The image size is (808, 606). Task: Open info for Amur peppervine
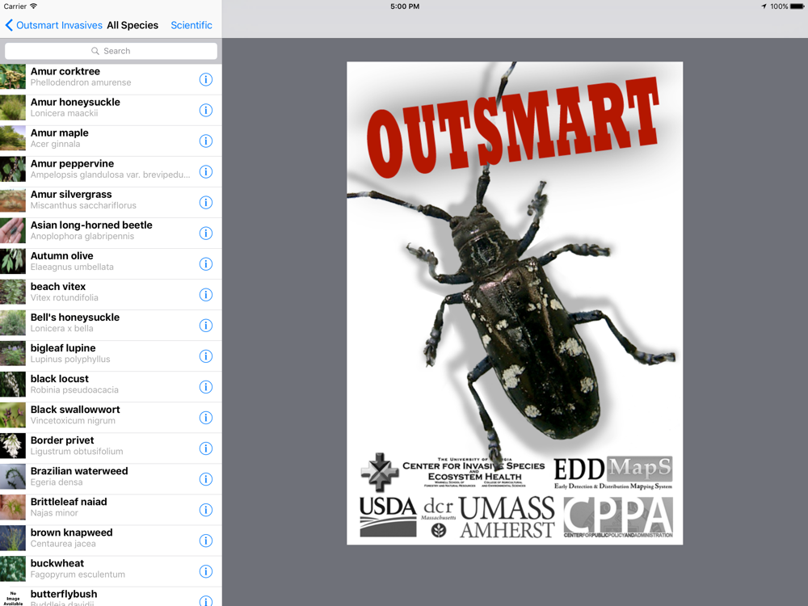click(x=205, y=171)
